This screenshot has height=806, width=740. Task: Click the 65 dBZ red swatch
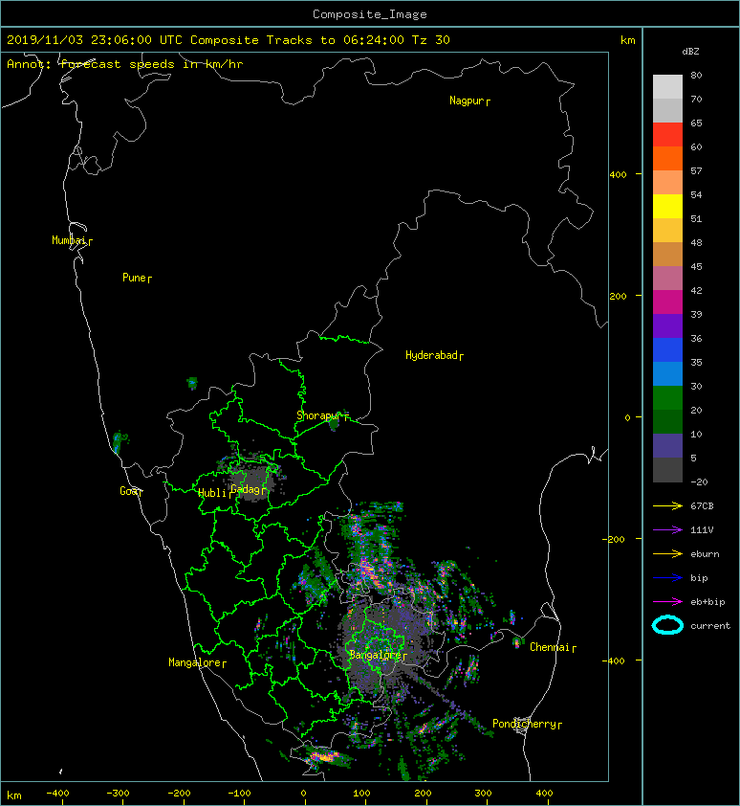(x=667, y=134)
